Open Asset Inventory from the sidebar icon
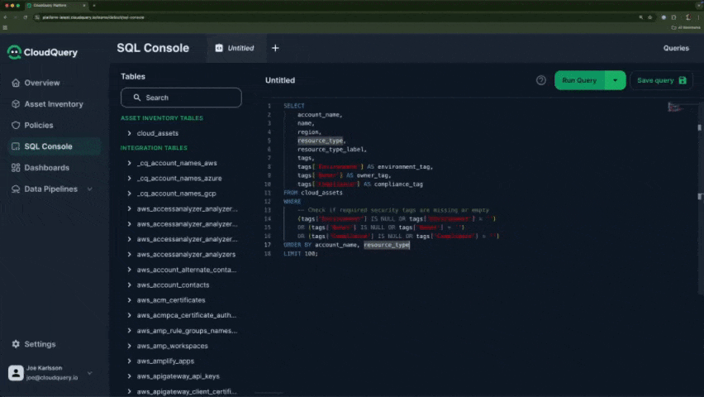This screenshot has height=397, width=704. [16, 104]
